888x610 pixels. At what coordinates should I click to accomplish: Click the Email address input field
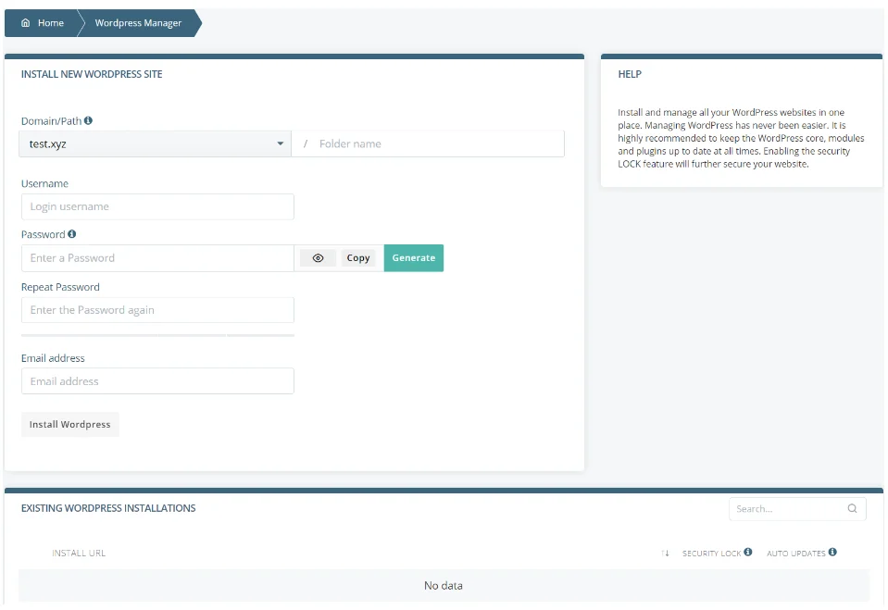(x=157, y=380)
